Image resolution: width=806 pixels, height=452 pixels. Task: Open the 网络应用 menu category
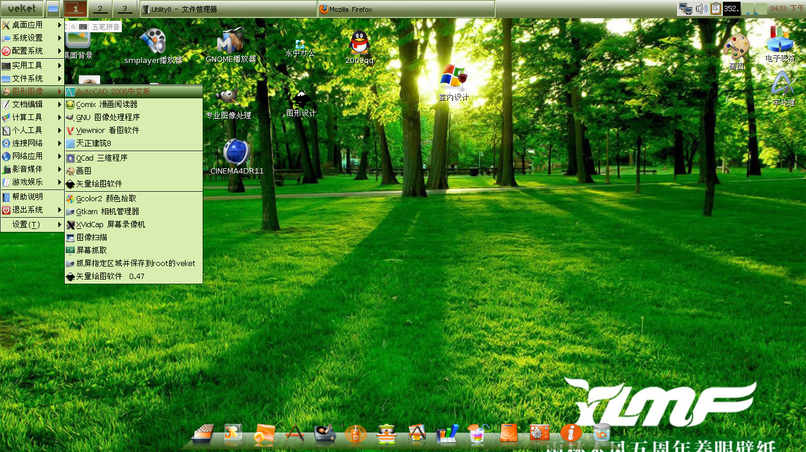(x=32, y=156)
